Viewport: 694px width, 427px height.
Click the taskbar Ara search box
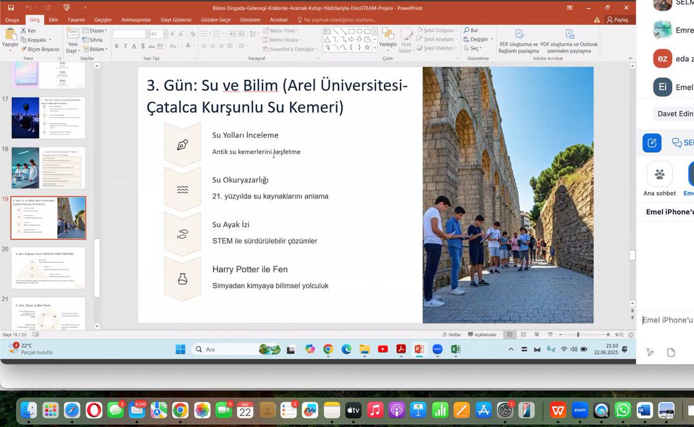[x=237, y=349]
